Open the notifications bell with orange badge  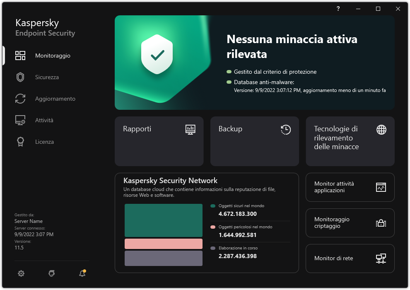pos(82,273)
